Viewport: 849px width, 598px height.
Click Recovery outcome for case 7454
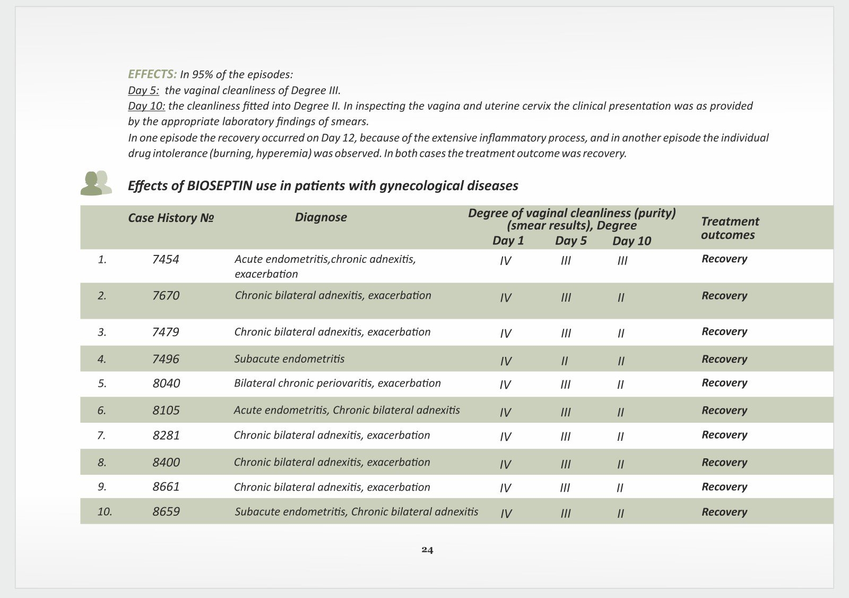point(724,259)
